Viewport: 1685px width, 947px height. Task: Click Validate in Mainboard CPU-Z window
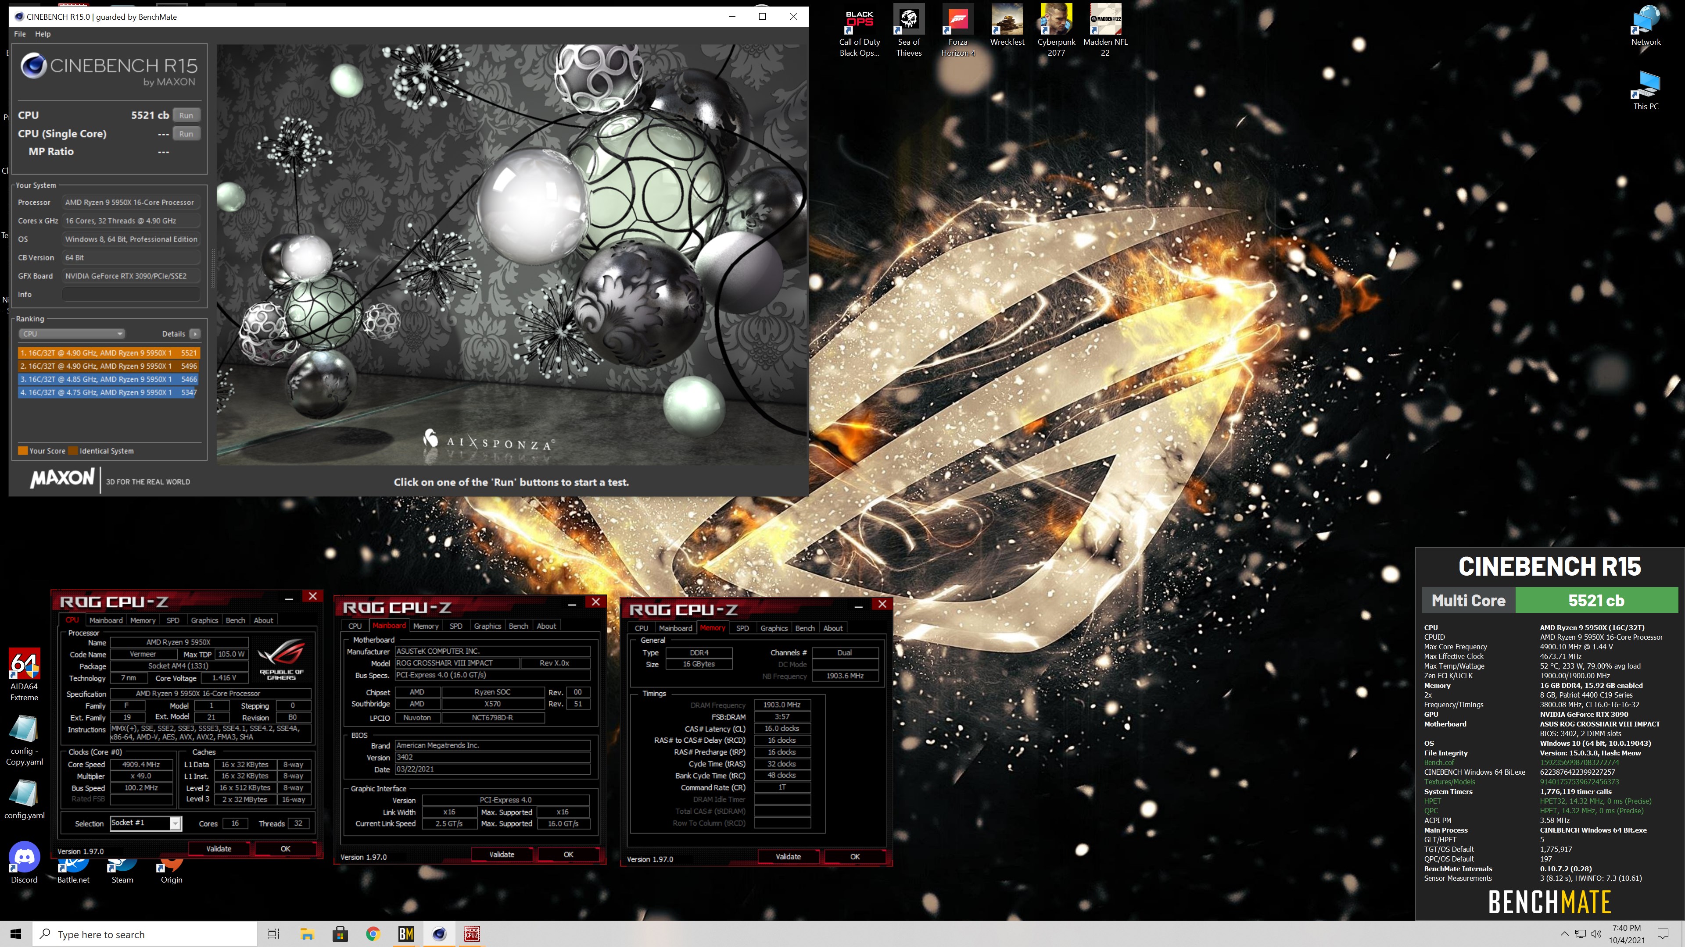[x=502, y=854]
